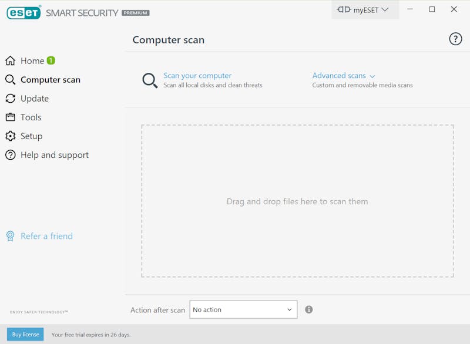
Task: Minimize the ESET window
Action: click(x=410, y=9)
